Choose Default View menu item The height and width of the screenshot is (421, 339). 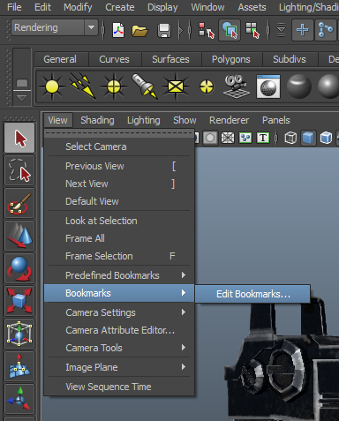click(x=119, y=201)
